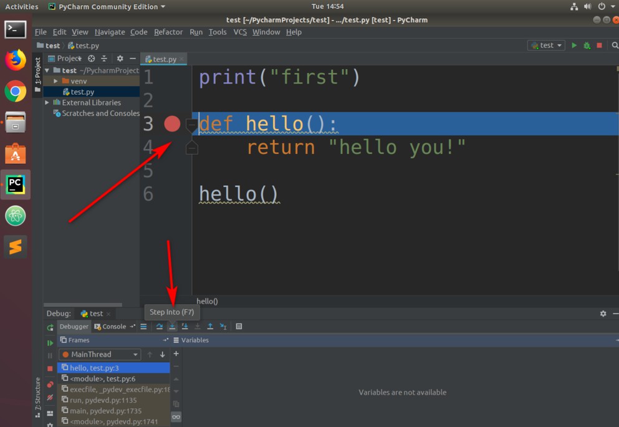Screen dimensions: 619x427
Task: Select frame hello, test.py:3
Action: tap(113, 368)
